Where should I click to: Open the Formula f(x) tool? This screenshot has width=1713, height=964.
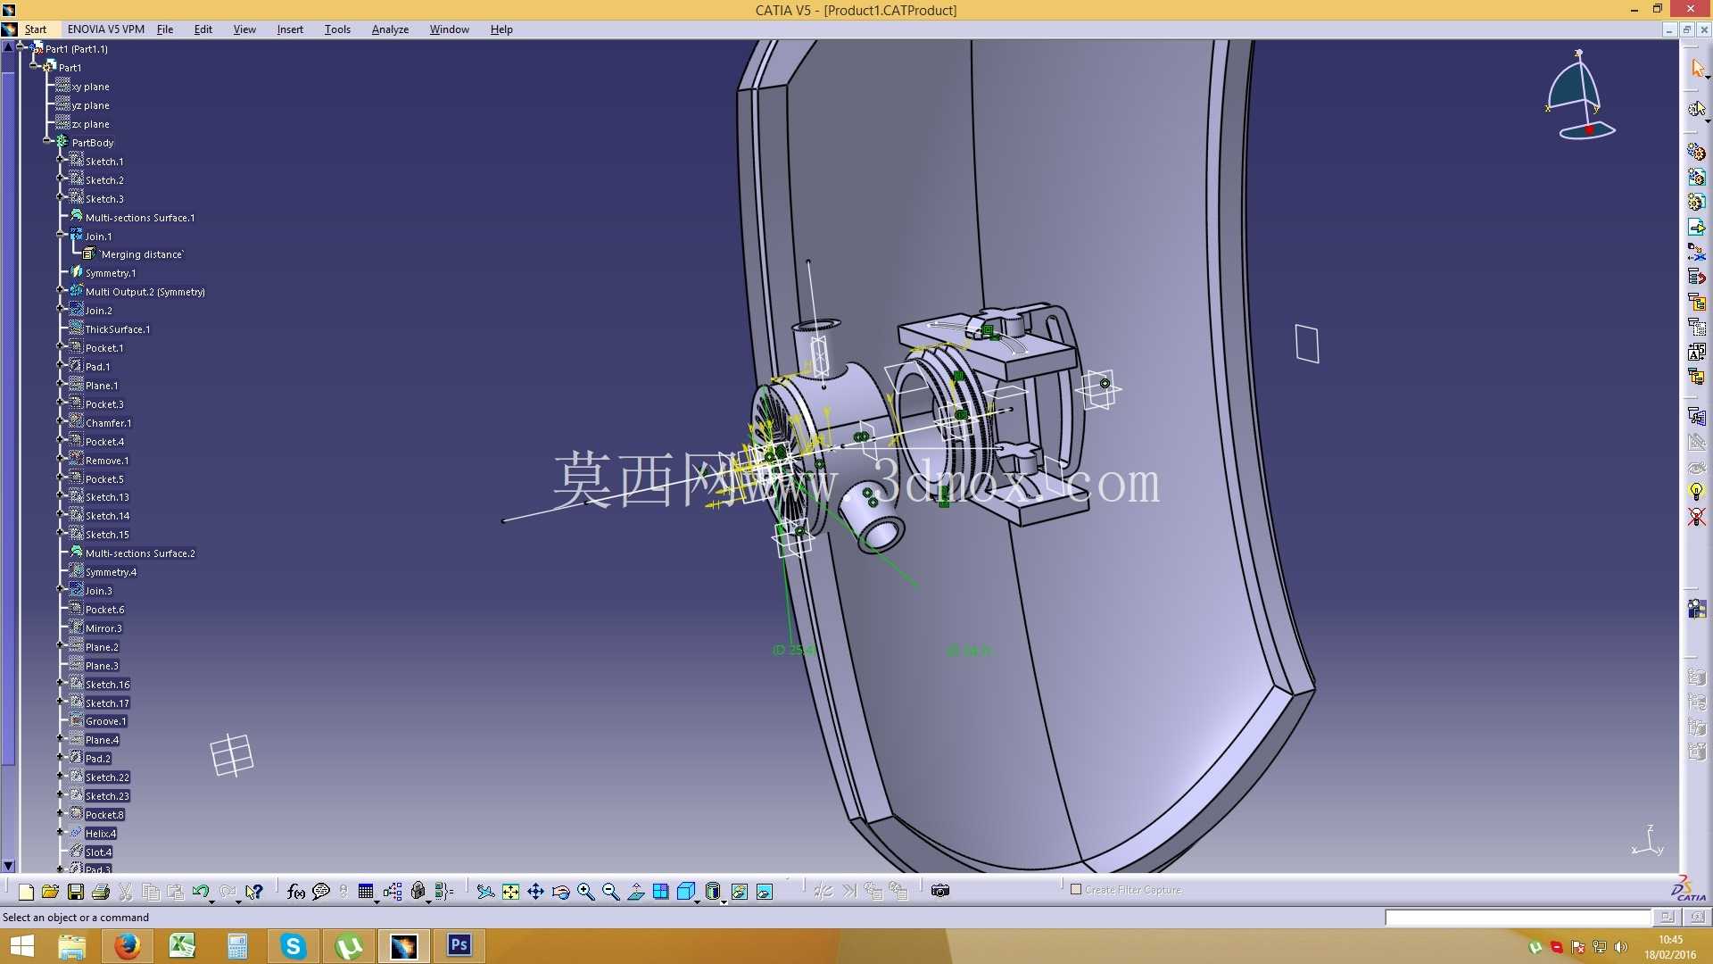click(296, 892)
